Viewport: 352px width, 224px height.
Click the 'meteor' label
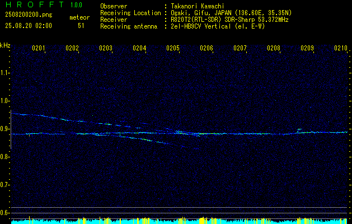79,18
